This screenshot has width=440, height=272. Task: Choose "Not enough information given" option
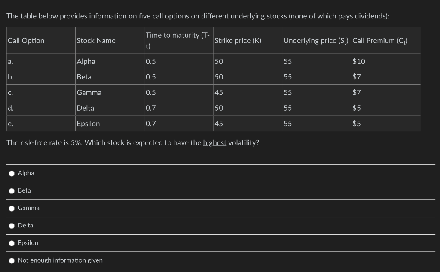click(x=12, y=260)
